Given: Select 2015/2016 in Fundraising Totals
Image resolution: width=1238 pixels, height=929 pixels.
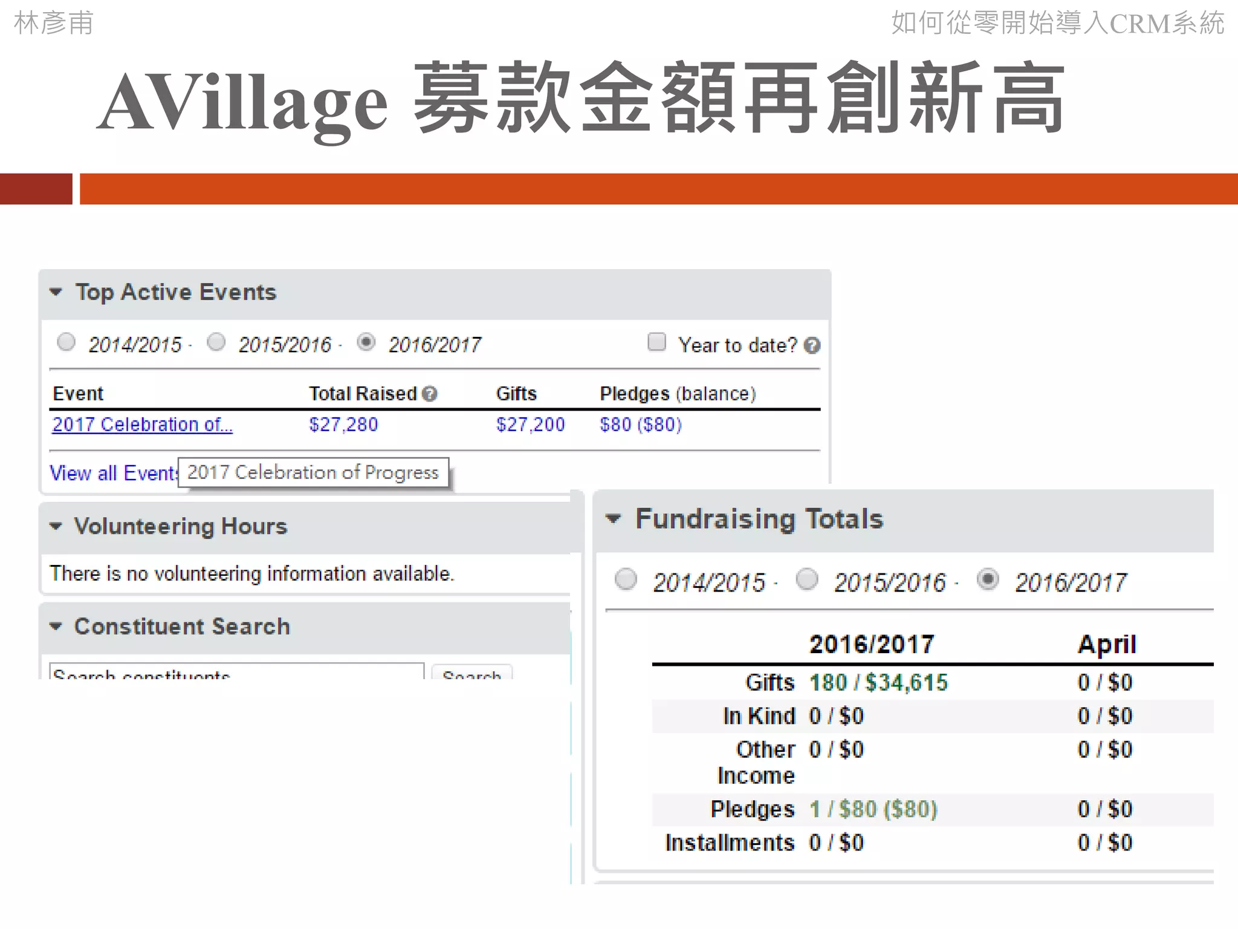Looking at the screenshot, I should tap(806, 579).
